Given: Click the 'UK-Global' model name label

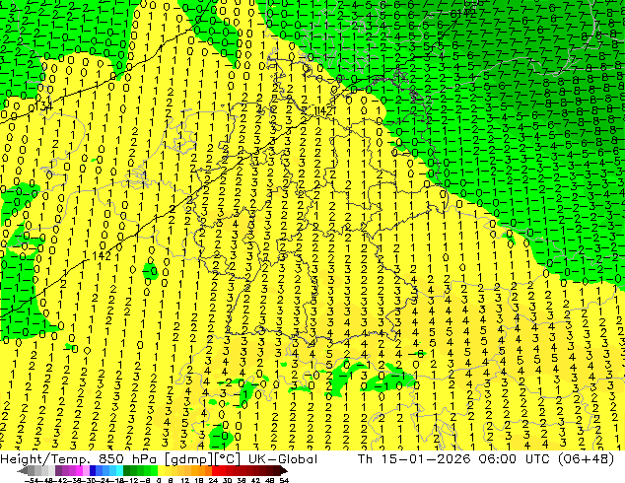Looking at the screenshot, I should [x=283, y=458].
